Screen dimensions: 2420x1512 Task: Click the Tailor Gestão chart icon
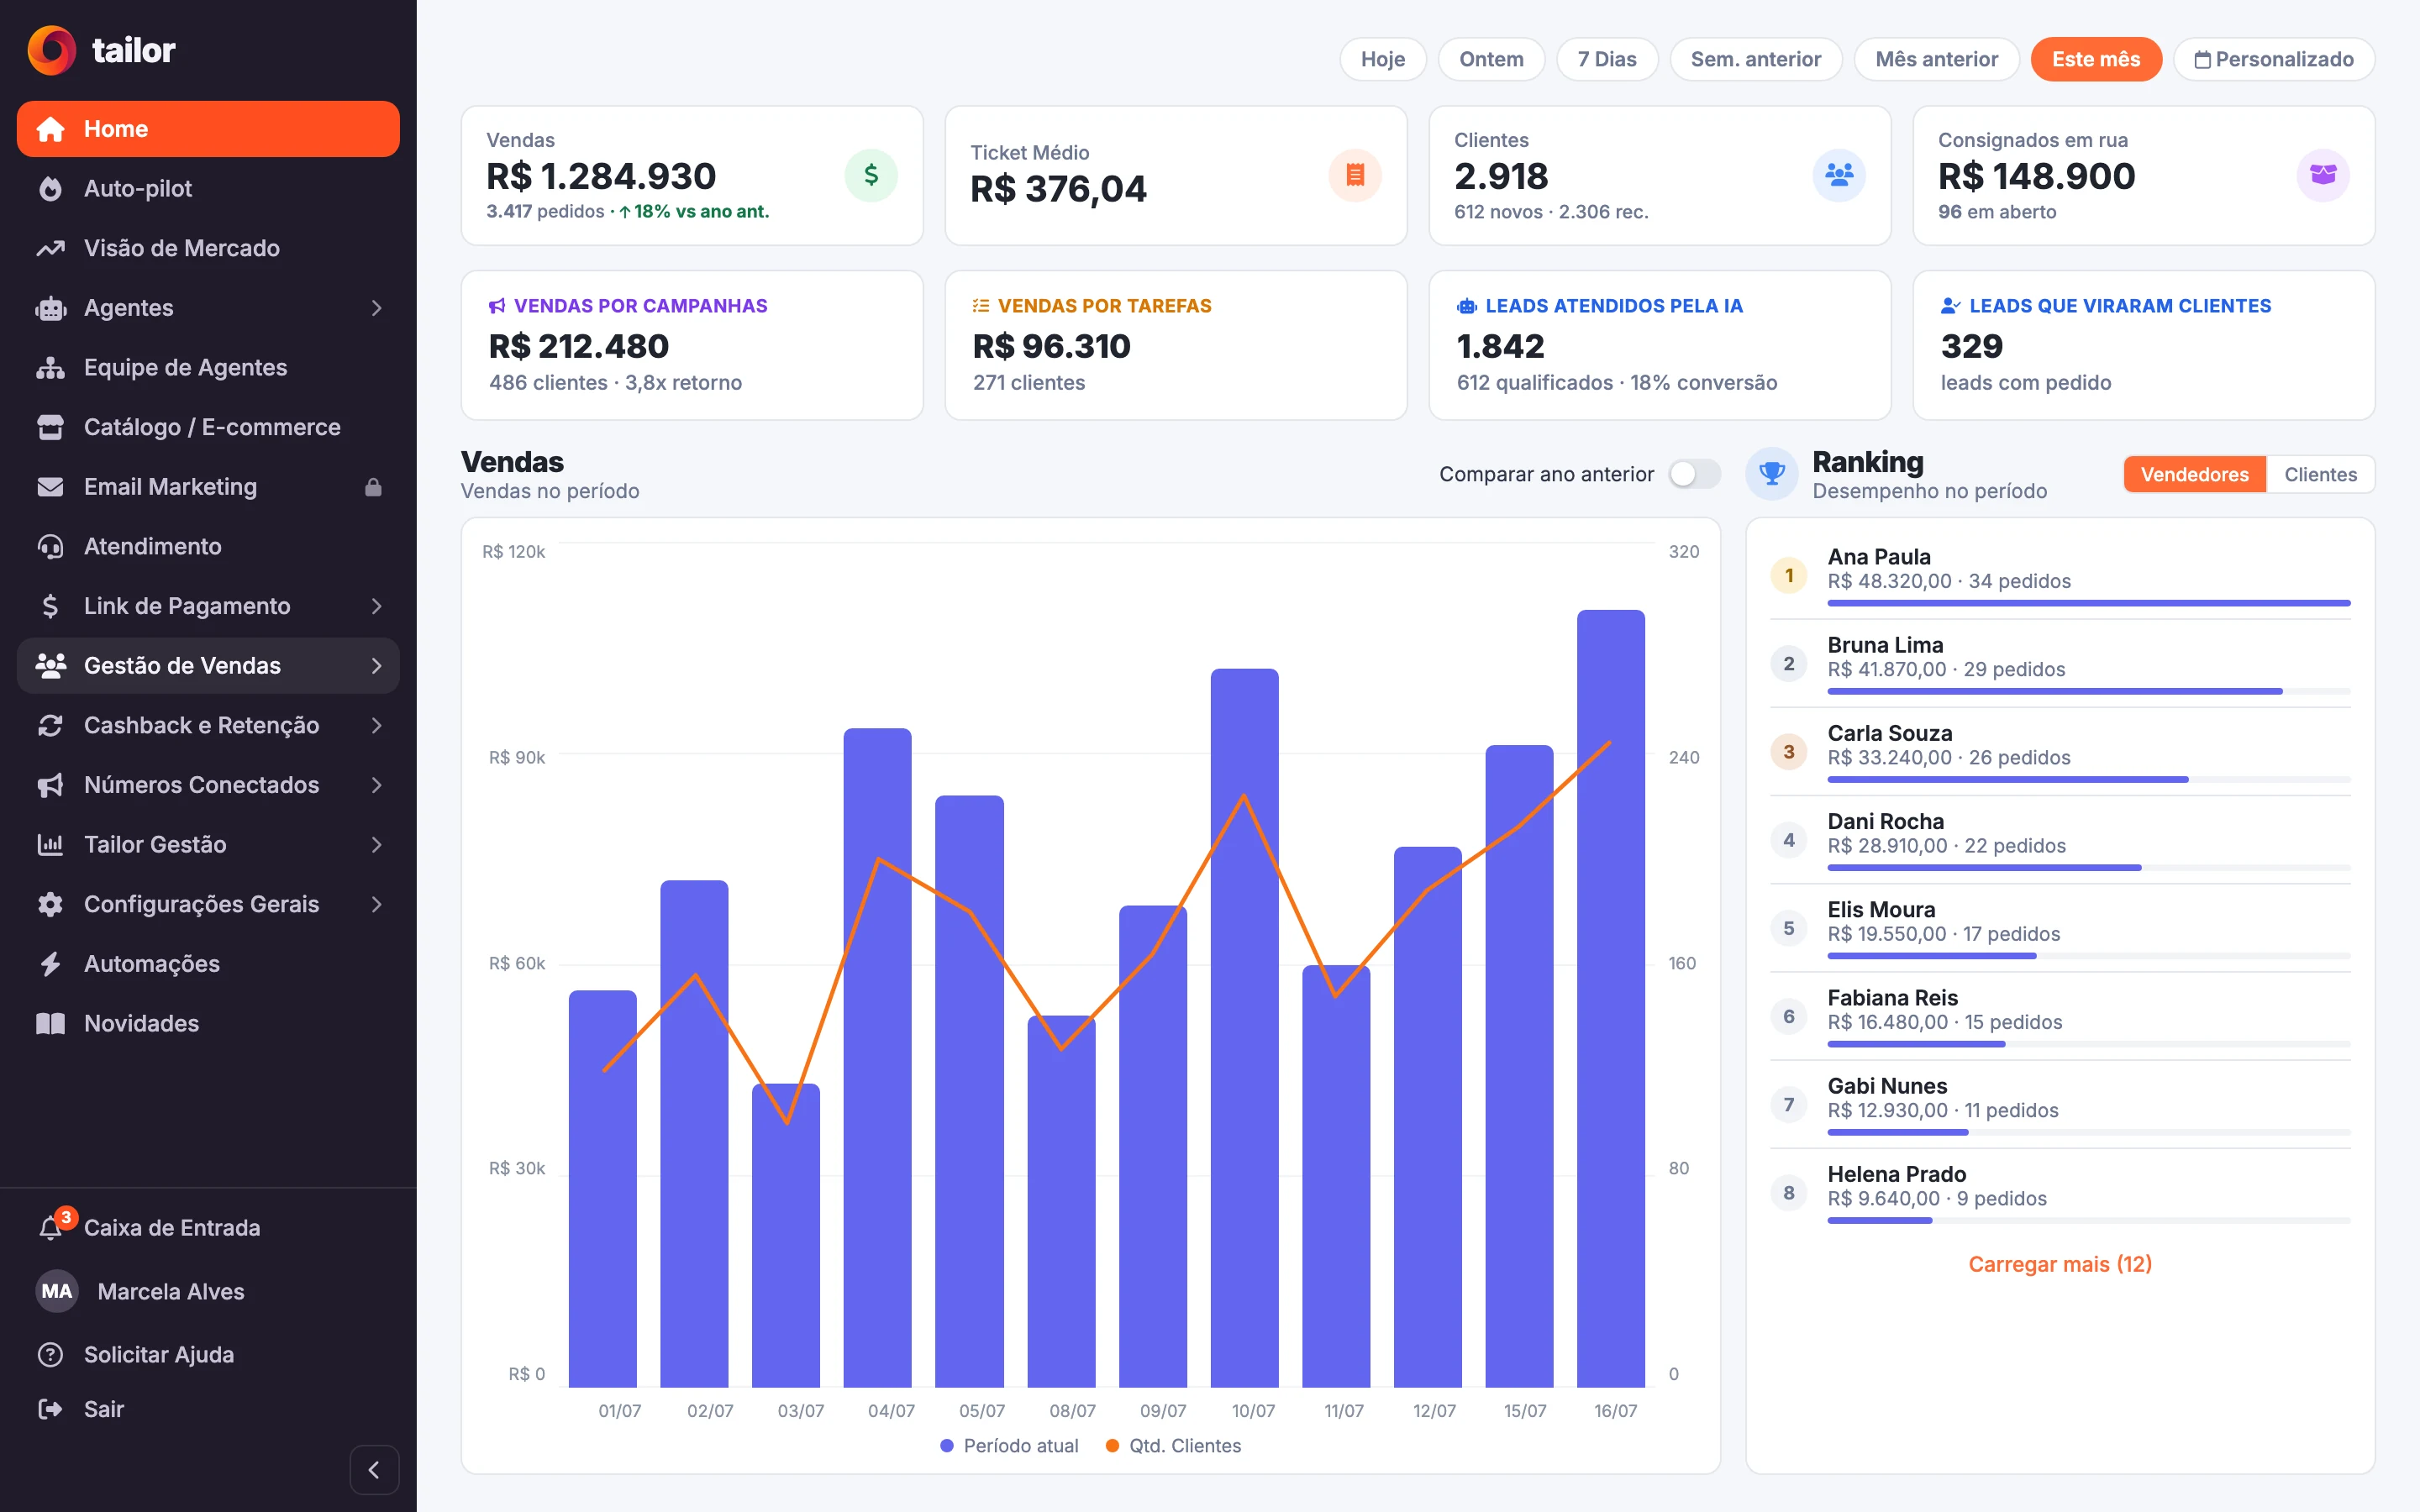(x=50, y=844)
